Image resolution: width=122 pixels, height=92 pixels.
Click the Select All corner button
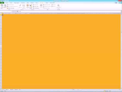[1, 13]
